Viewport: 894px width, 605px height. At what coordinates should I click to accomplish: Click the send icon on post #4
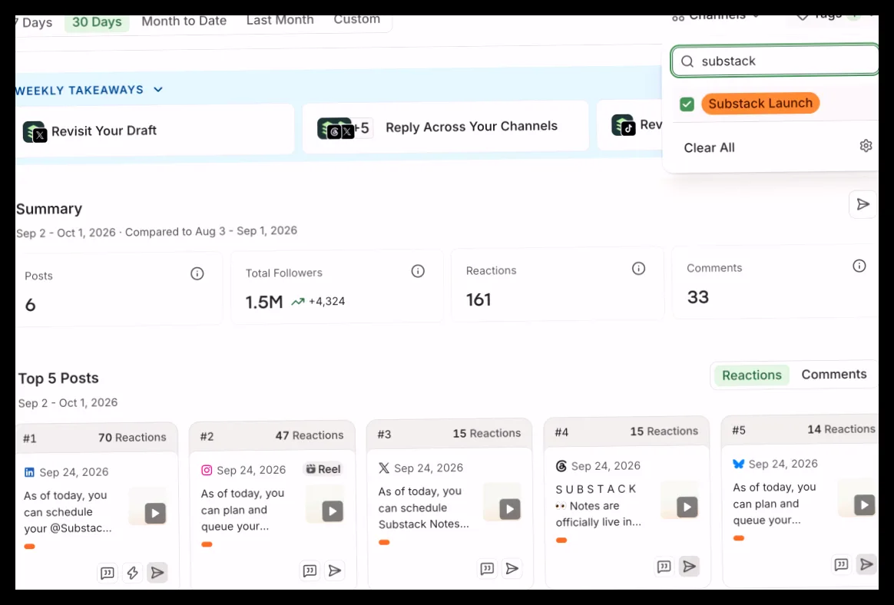tap(689, 566)
